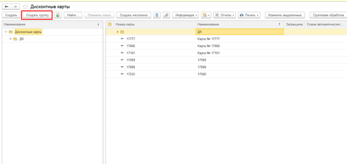The width and height of the screenshot is (347, 164).
Task: Click the Групповая обработка button
Action: click(x=328, y=15)
